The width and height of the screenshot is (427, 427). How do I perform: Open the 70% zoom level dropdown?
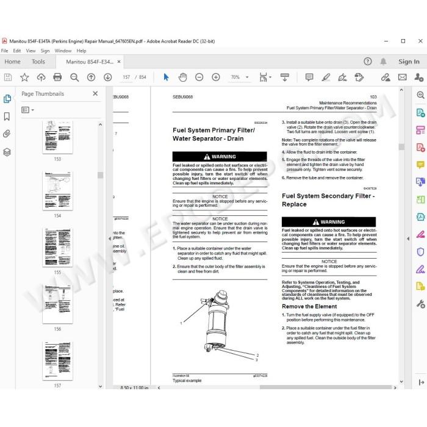pos(240,77)
